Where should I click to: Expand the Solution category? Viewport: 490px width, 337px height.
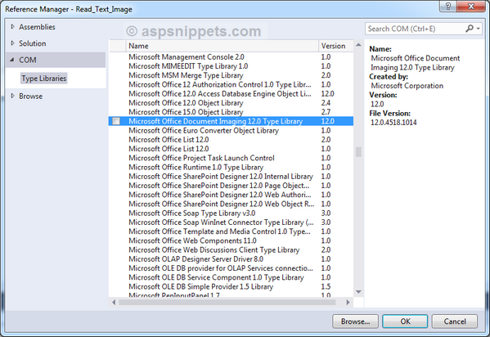tap(12, 43)
